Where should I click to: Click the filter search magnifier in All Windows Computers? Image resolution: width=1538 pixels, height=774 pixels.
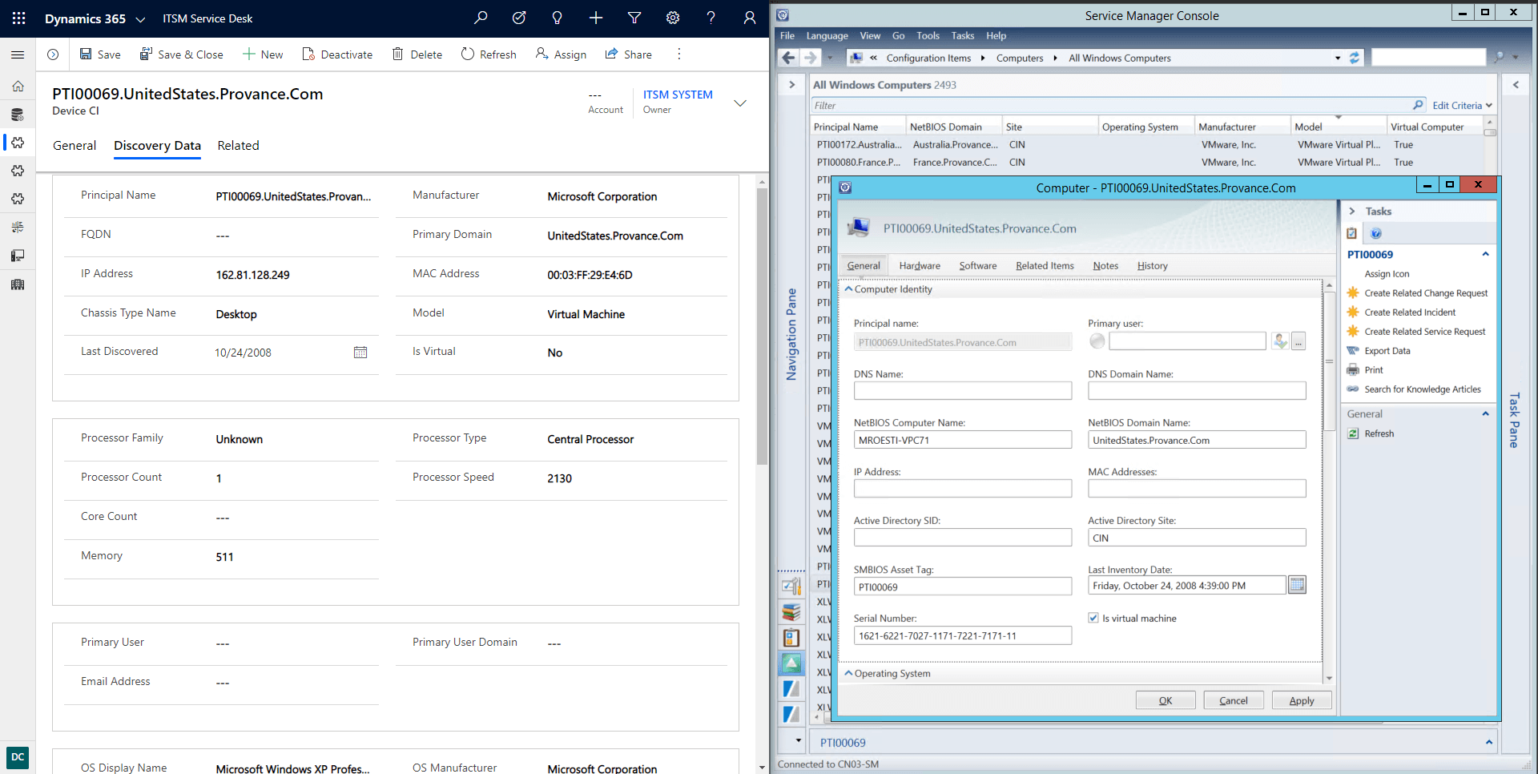click(1418, 105)
